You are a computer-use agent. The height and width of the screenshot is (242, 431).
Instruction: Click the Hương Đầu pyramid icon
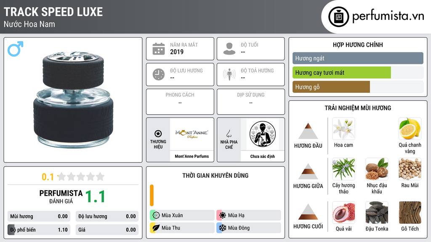[308, 131]
